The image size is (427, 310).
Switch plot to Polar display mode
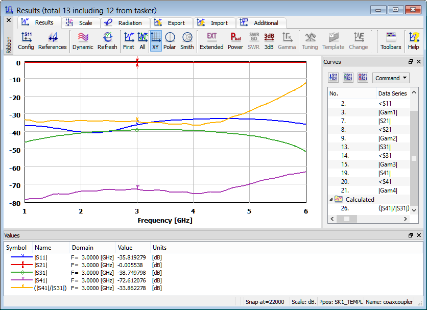point(170,41)
